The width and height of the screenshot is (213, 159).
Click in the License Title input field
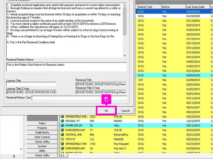[31, 84]
